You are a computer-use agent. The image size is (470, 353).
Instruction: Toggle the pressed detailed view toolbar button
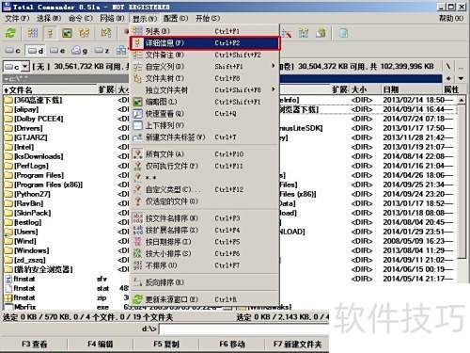(x=50, y=33)
